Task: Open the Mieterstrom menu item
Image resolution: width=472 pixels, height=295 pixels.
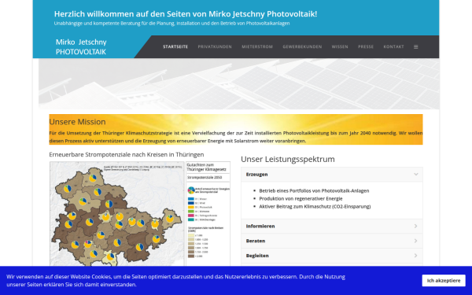Action: click(x=257, y=47)
